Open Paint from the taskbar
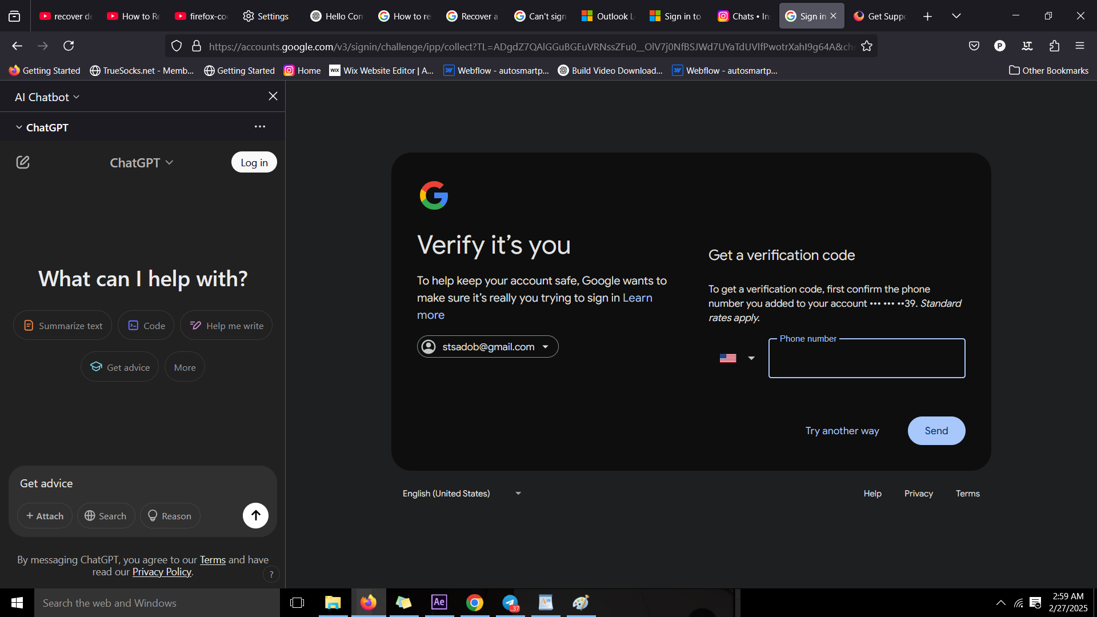The height and width of the screenshot is (617, 1097). click(x=581, y=603)
